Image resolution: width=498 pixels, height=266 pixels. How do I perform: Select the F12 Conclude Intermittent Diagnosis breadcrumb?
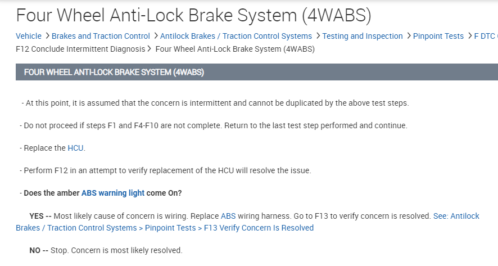point(80,49)
